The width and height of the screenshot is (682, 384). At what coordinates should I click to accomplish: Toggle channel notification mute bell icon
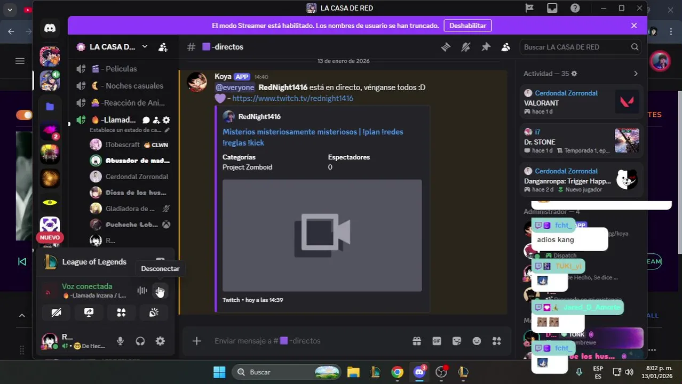466,47
